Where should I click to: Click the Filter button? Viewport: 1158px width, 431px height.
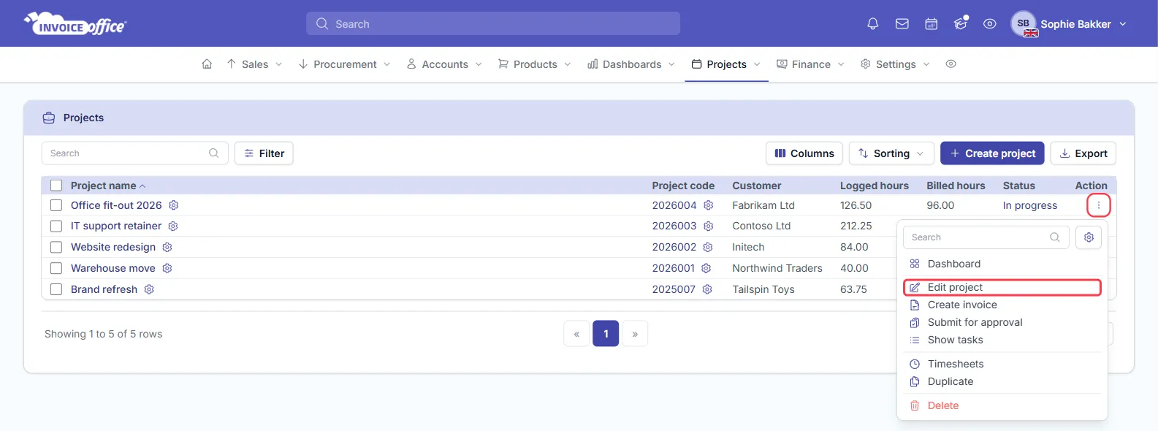coord(264,153)
